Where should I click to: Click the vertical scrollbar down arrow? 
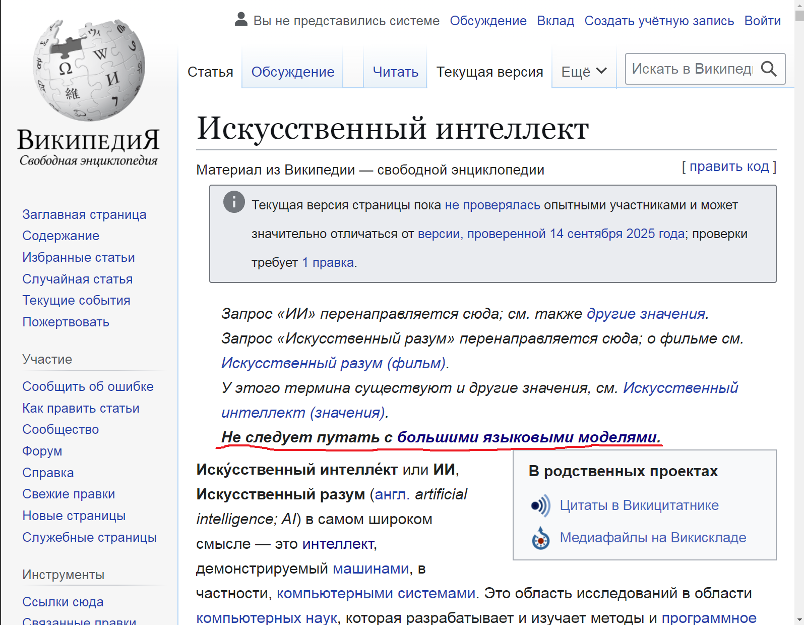(798, 620)
